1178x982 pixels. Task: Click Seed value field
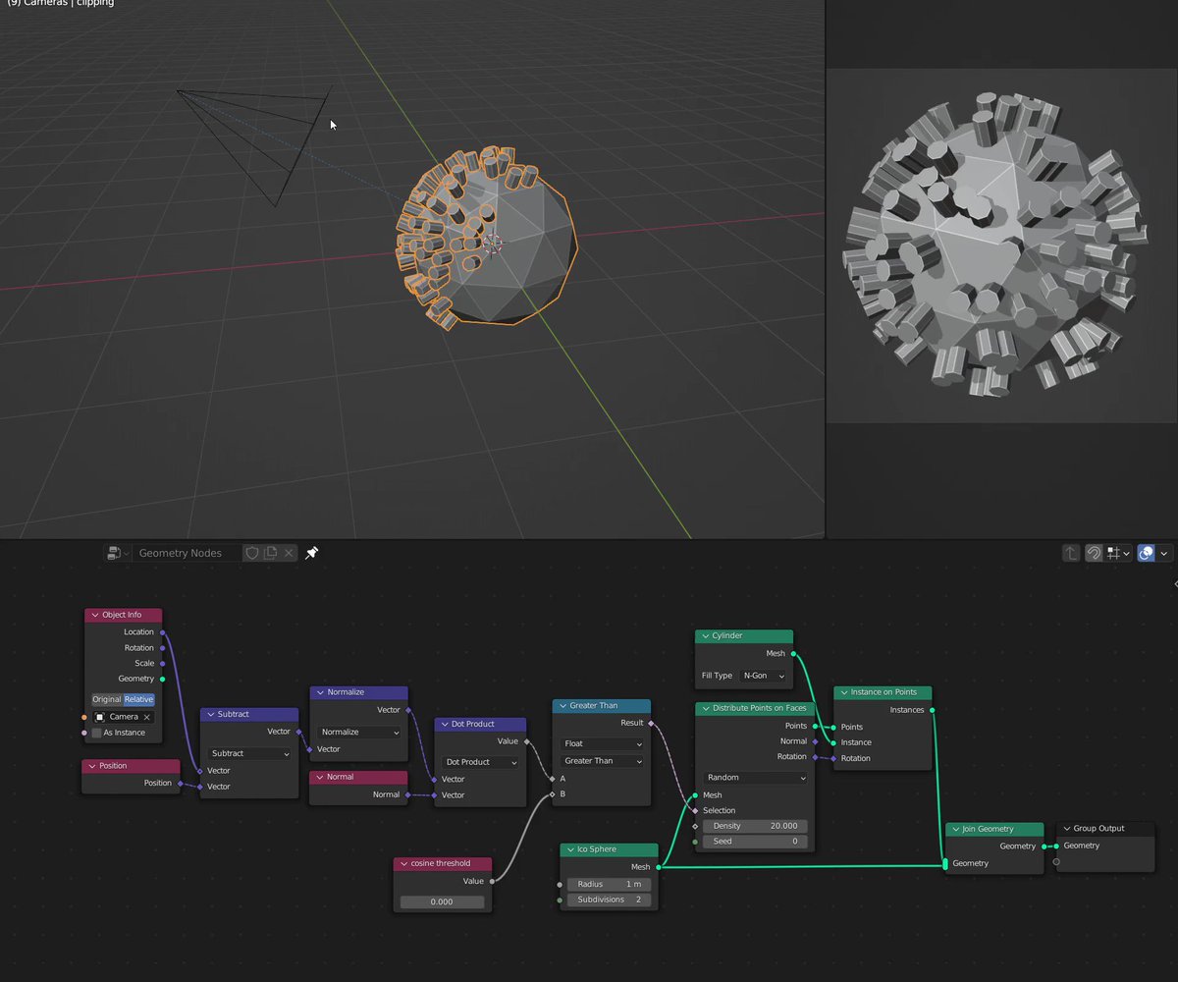(x=754, y=842)
